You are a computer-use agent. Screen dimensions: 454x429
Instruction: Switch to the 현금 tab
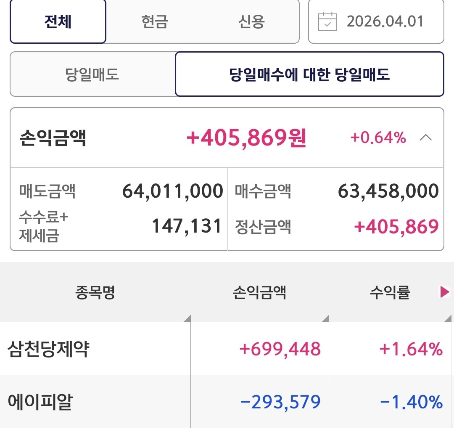[x=155, y=21]
